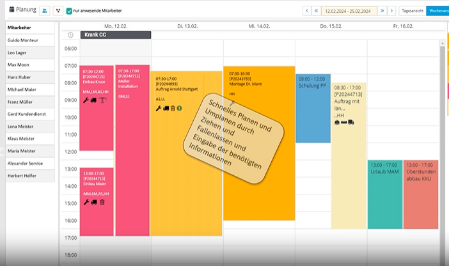Go to next period with single right arrow
The height and width of the screenshot is (266, 449).
pyautogui.click(x=391, y=11)
